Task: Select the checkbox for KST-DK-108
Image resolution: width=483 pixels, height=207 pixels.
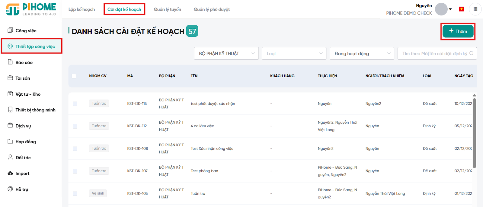Action: [x=75, y=149]
